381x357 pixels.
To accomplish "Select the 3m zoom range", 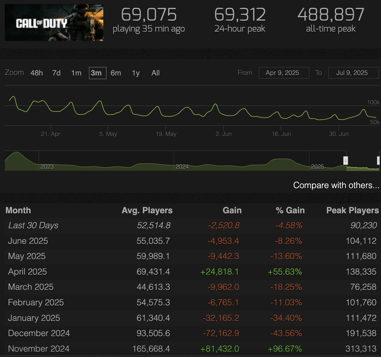I will click(x=97, y=73).
